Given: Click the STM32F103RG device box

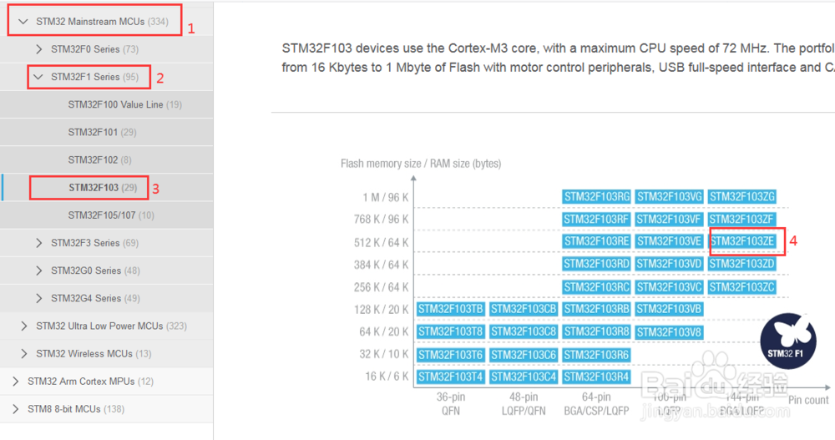Looking at the screenshot, I should tap(596, 196).
